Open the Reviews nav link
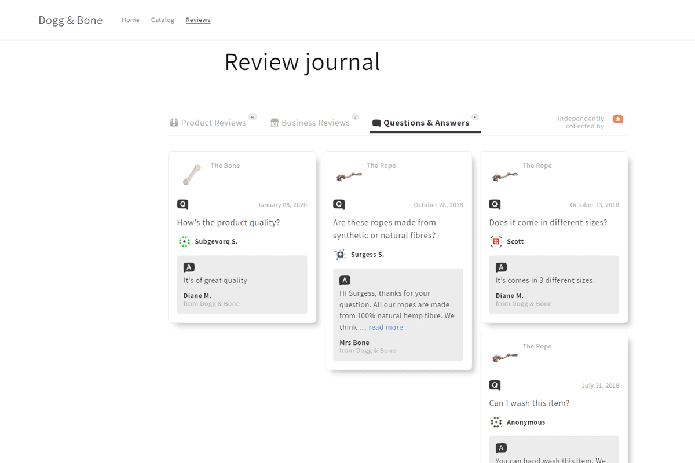The height and width of the screenshot is (463, 695). point(198,20)
